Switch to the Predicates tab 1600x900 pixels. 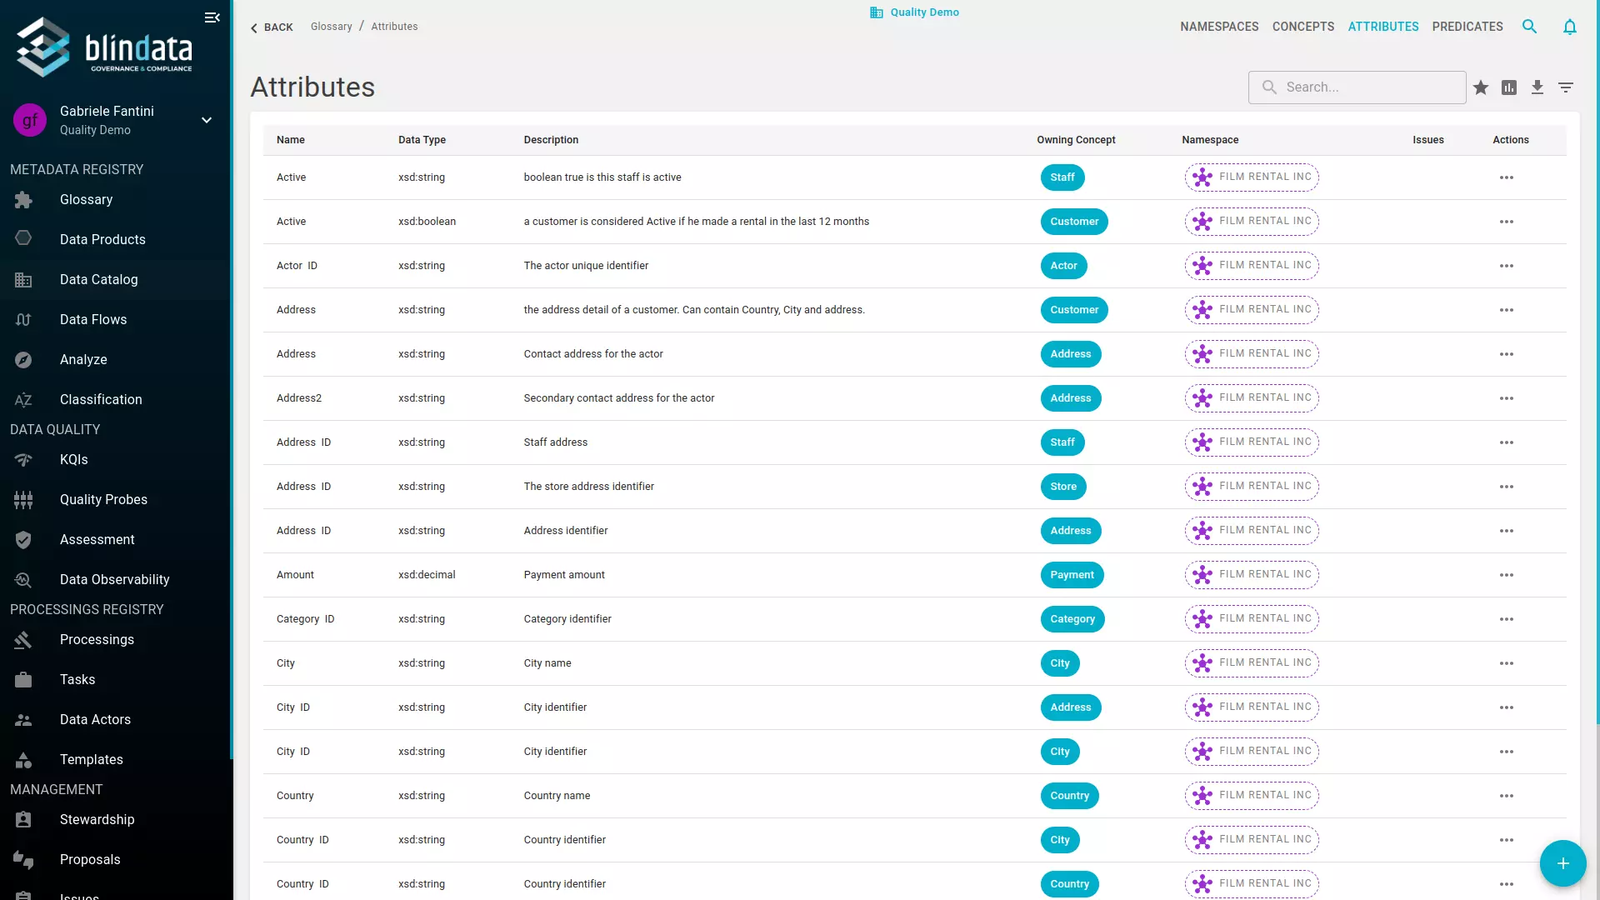1467,27
